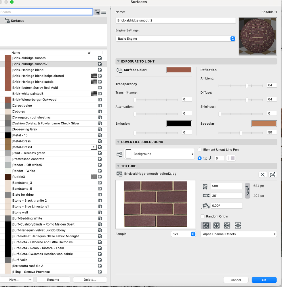Screen dimensions: 282x287
Task: Switch surfaces list to folder tree view
Action: pos(97,12)
